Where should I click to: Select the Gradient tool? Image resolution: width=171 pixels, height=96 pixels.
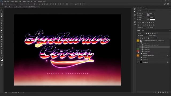pyautogui.click(x=2, y=35)
